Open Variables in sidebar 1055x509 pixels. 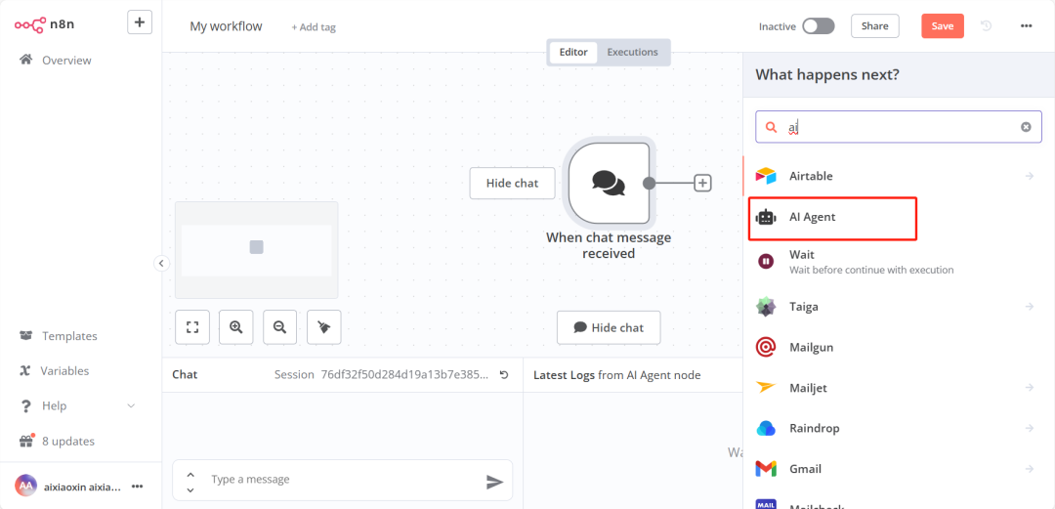(x=64, y=371)
